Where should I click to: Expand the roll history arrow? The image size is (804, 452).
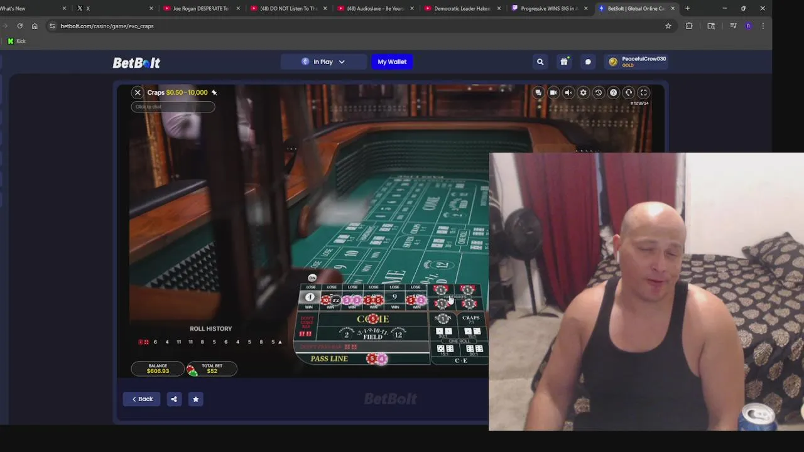280,342
